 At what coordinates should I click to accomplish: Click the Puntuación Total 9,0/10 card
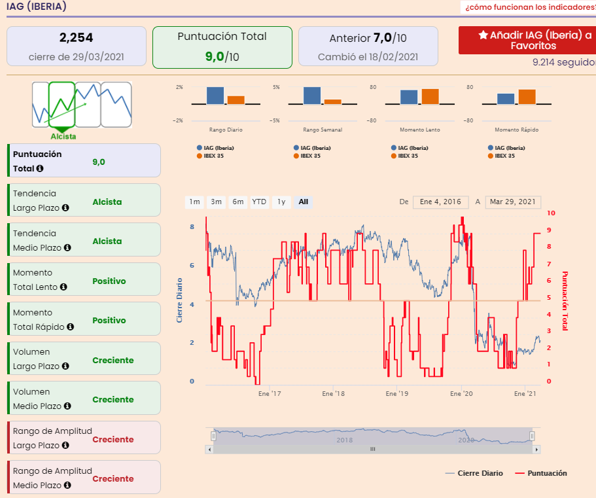[222, 48]
